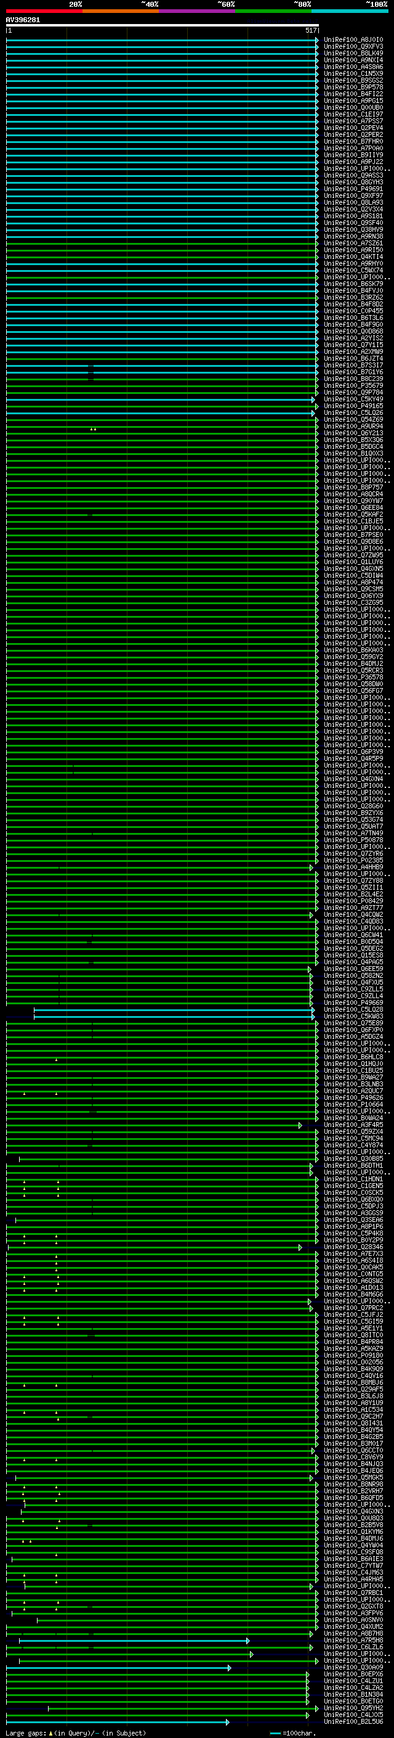Click the last hit UniRef100_B2L5U6
Viewport: 394px width, 1738px height.
tap(353, 1721)
